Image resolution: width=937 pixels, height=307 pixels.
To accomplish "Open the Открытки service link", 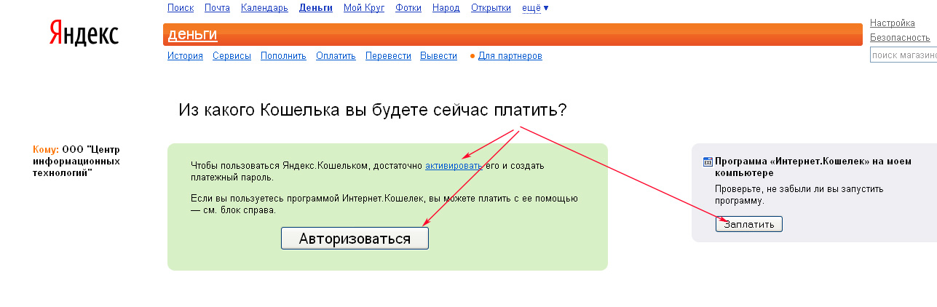I will (491, 8).
